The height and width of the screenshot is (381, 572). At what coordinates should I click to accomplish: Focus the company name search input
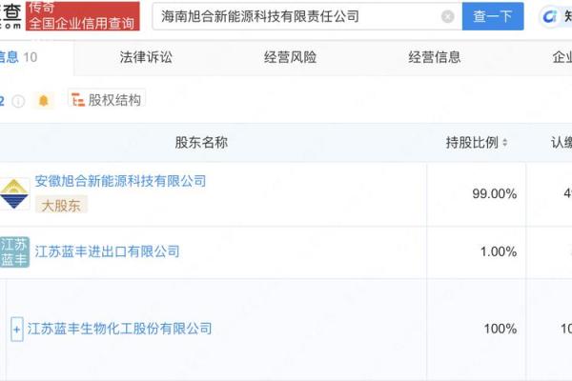tap(307, 16)
